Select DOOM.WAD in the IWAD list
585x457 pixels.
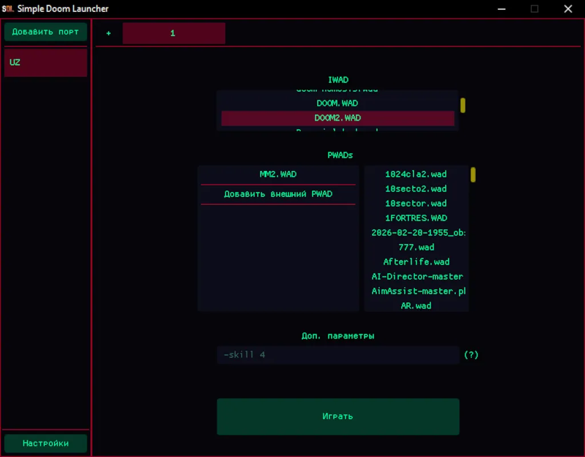click(x=337, y=103)
